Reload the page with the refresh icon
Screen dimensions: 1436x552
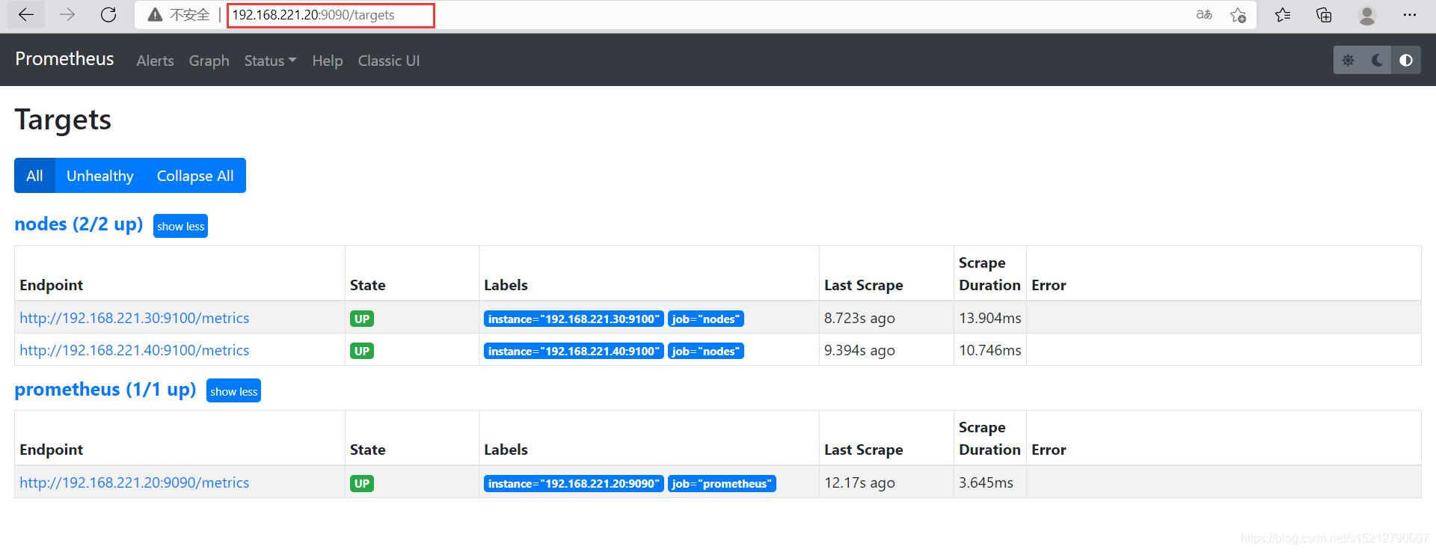(108, 15)
